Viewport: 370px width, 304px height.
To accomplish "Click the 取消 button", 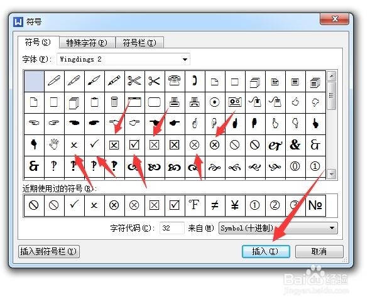I will (x=319, y=251).
